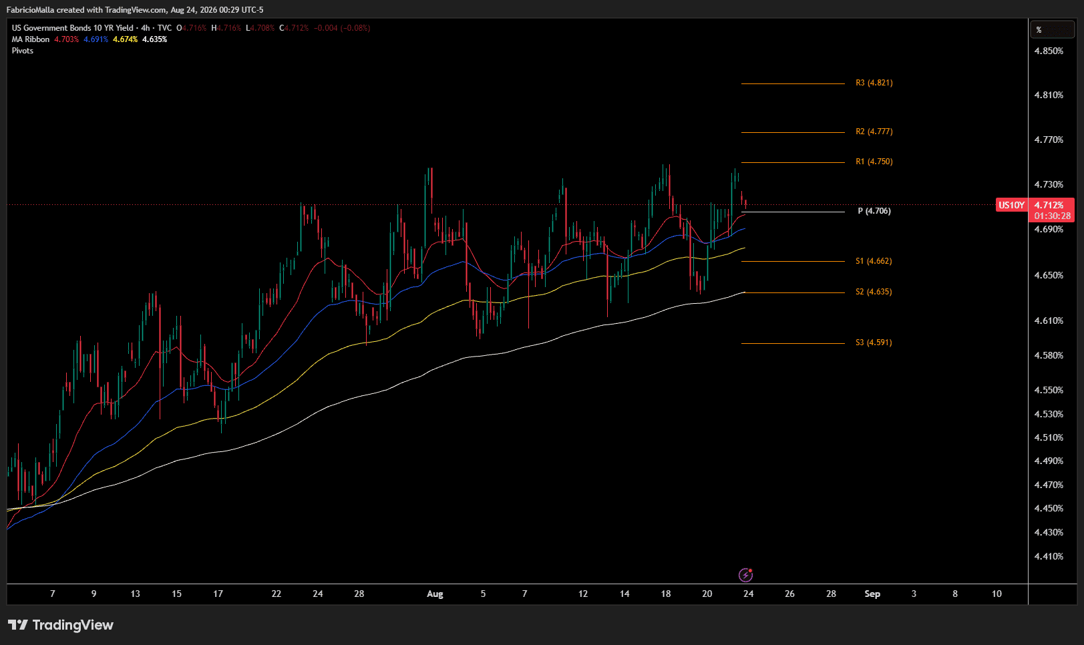Click date 18 on the time axis

coord(666,594)
